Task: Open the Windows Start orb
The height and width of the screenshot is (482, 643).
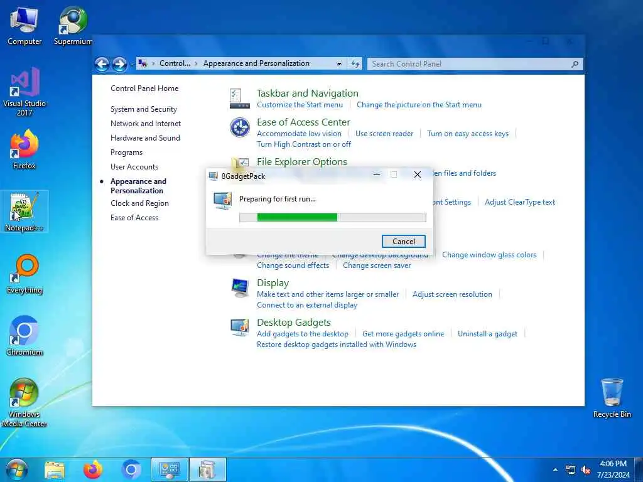Action: [17, 469]
